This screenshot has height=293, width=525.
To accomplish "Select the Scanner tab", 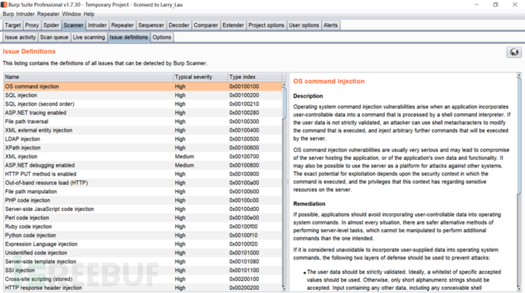I will point(73,25).
